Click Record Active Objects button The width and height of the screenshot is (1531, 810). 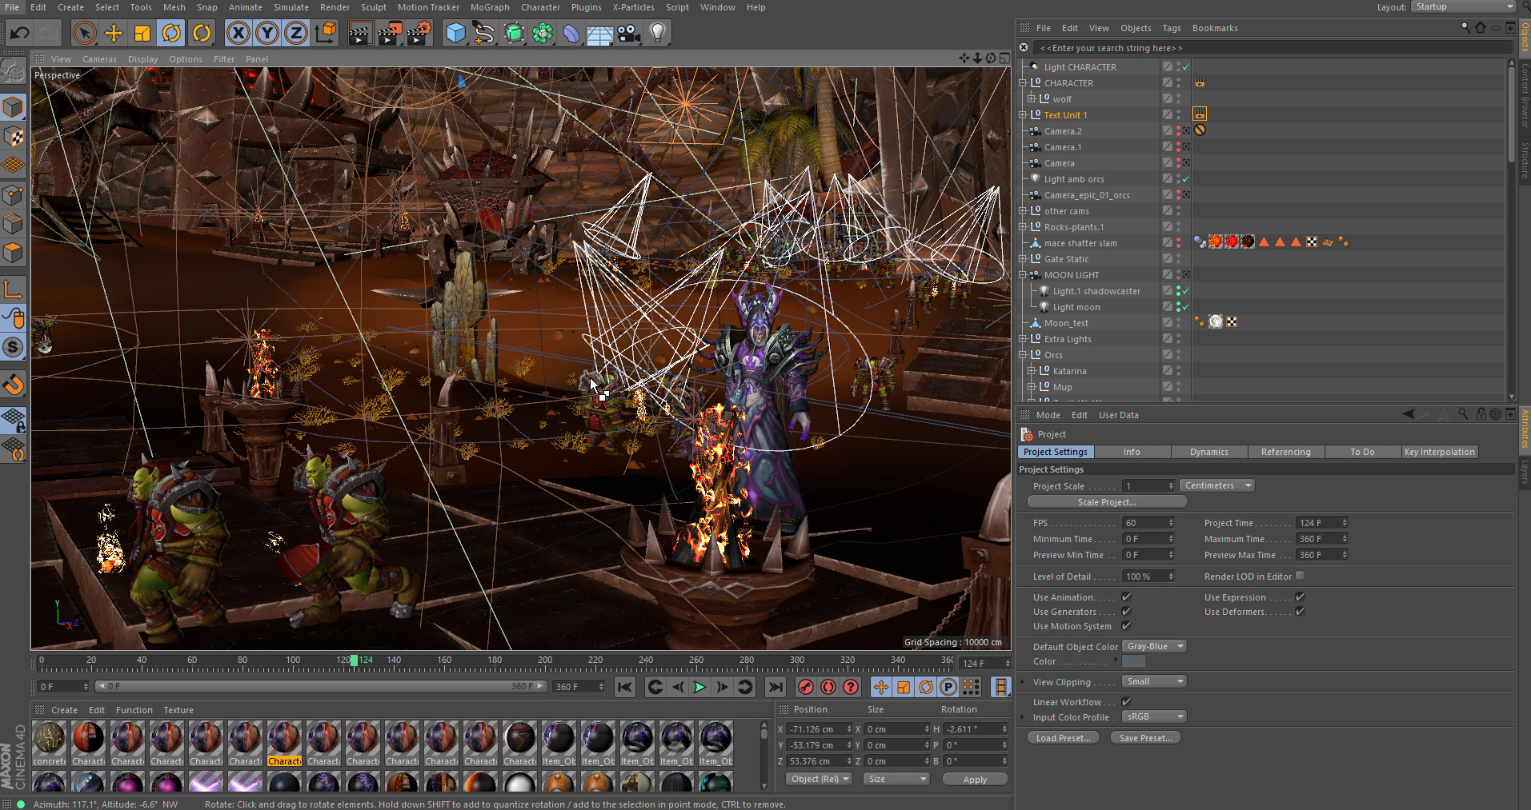click(806, 687)
